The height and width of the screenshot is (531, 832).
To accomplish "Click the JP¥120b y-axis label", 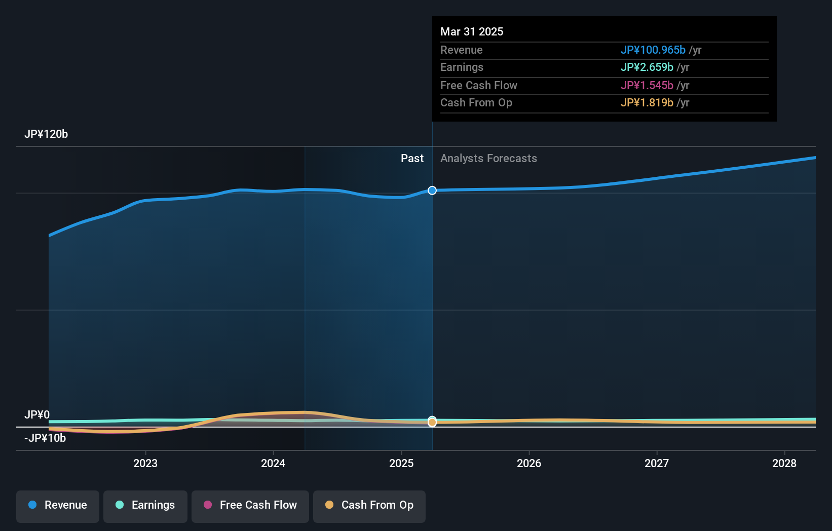I will tap(46, 134).
